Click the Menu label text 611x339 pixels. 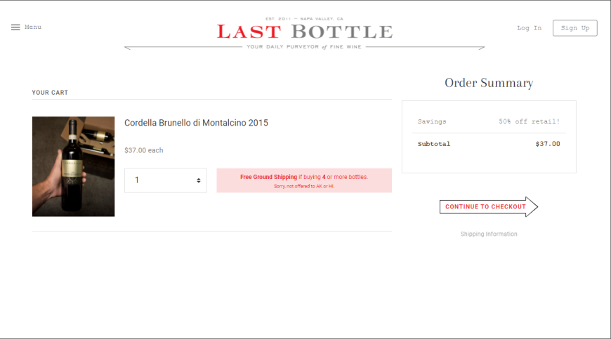click(x=33, y=27)
